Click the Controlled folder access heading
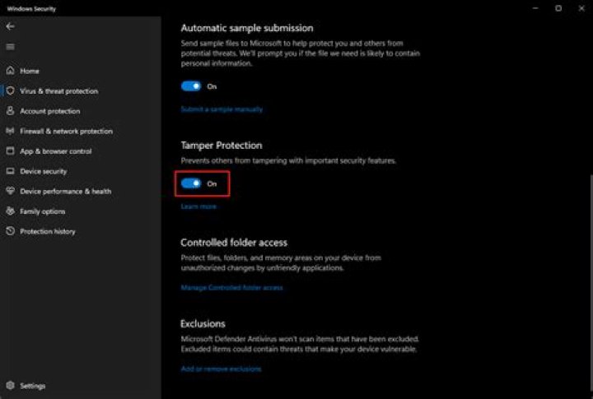Screen dimensions: 593x399 (234, 243)
